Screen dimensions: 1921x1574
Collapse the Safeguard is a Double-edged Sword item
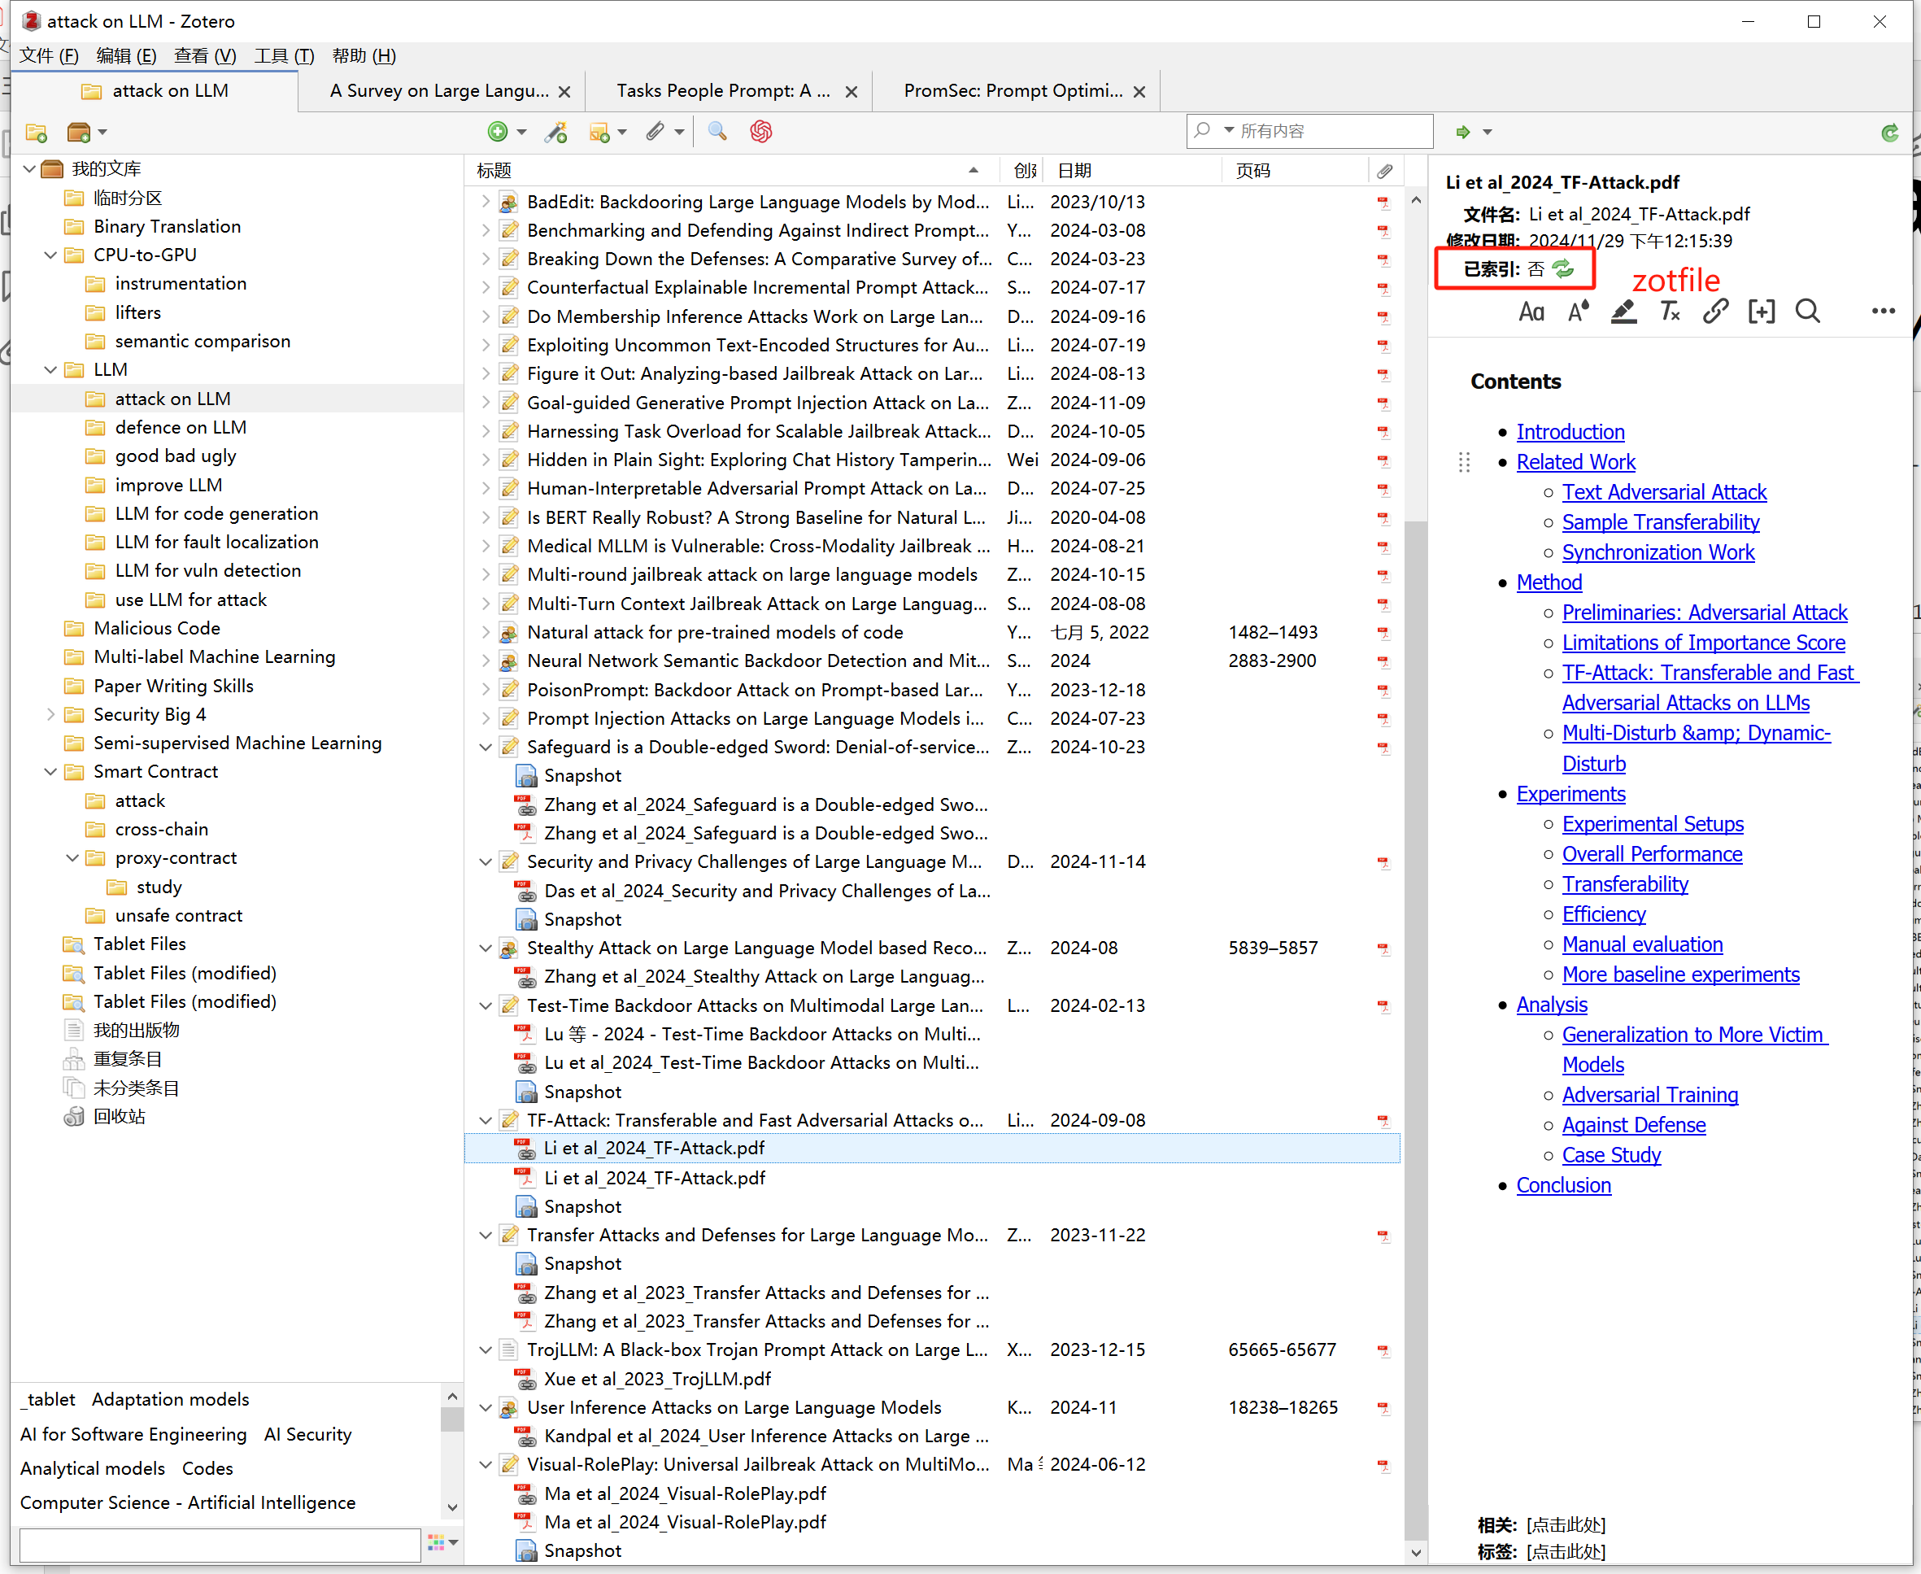pos(486,747)
